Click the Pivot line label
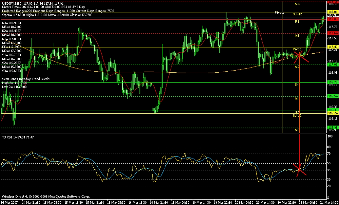 (297, 49)
